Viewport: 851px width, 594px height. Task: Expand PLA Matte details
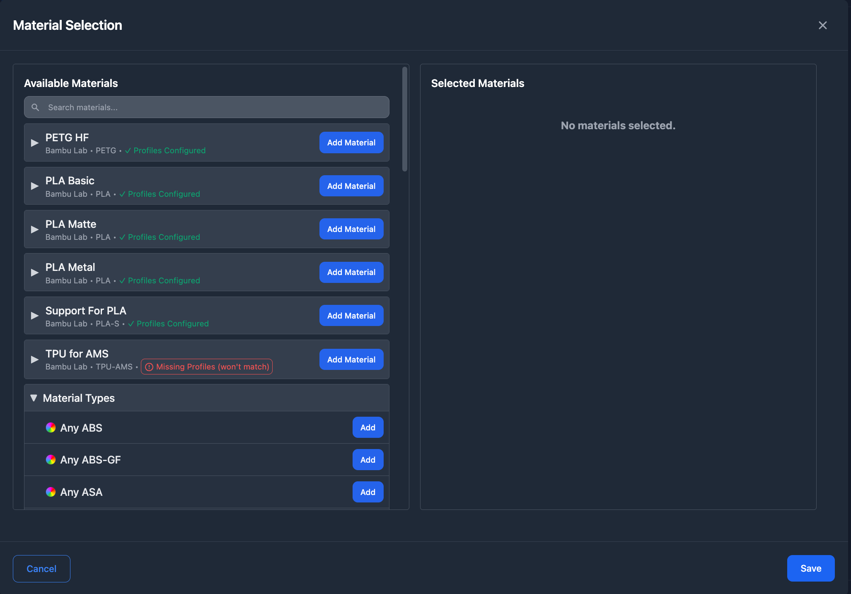(35, 229)
